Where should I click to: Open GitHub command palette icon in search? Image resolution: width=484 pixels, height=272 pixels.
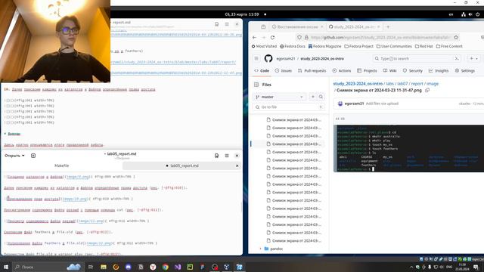(x=457, y=59)
